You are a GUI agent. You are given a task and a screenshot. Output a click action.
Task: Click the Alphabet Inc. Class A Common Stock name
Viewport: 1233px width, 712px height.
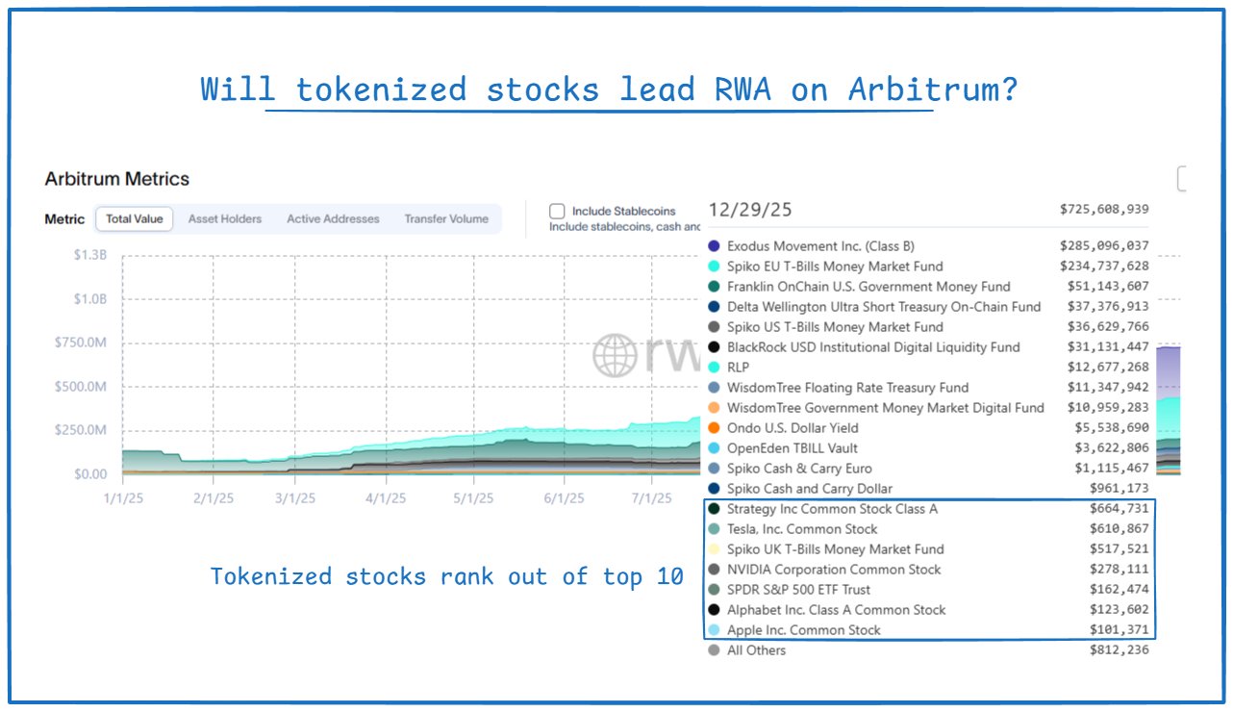837,610
